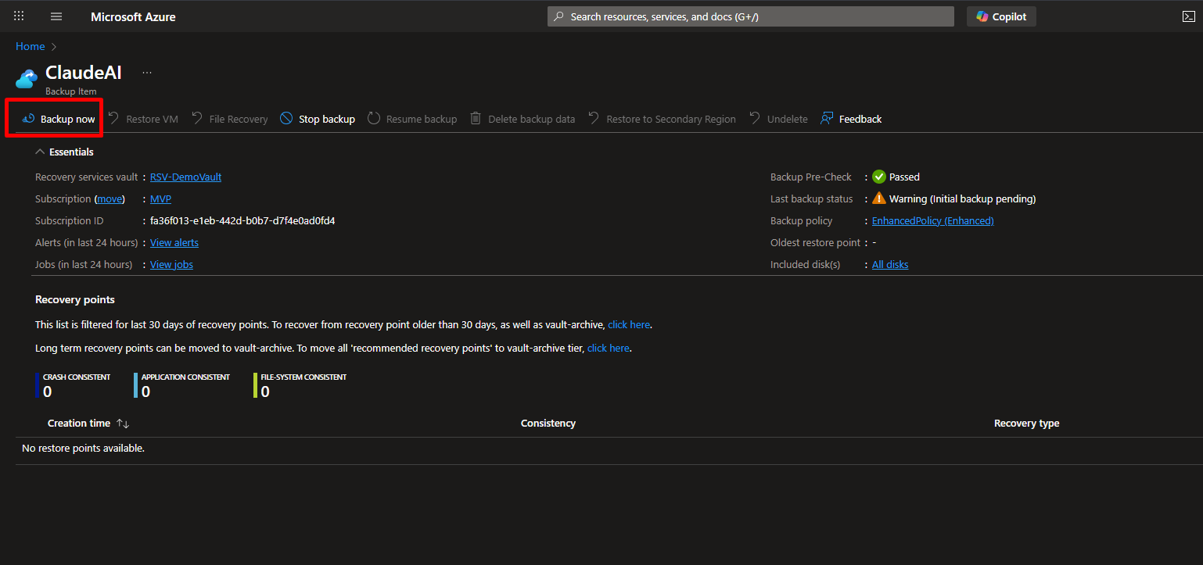Open Feedback from the command bar
This screenshot has height=565, width=1203.
click(x=851, y=119)
